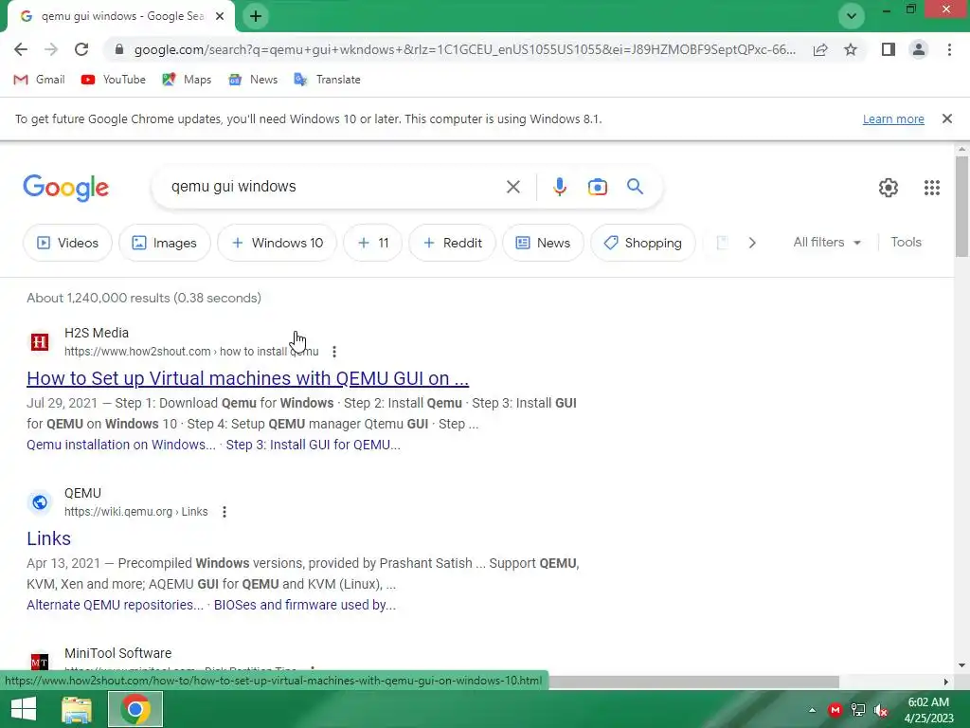Image resolution: width=970 pixels, height=728 pixels.
Task: Start voice search with microphone icon
Action: click(x=559, y=187)
